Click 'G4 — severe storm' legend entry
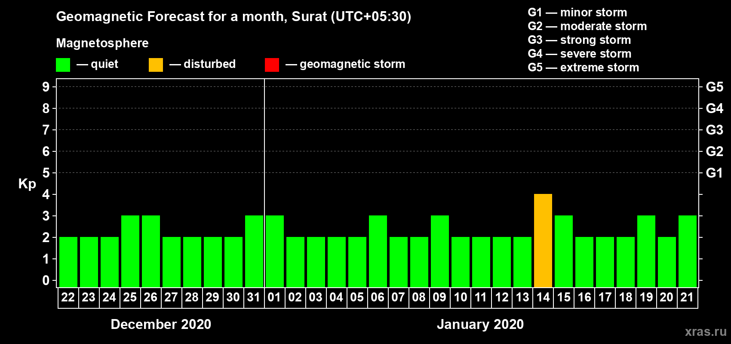Image resolution: width=731 pixels, height=344 pixels. click(580, 54)
